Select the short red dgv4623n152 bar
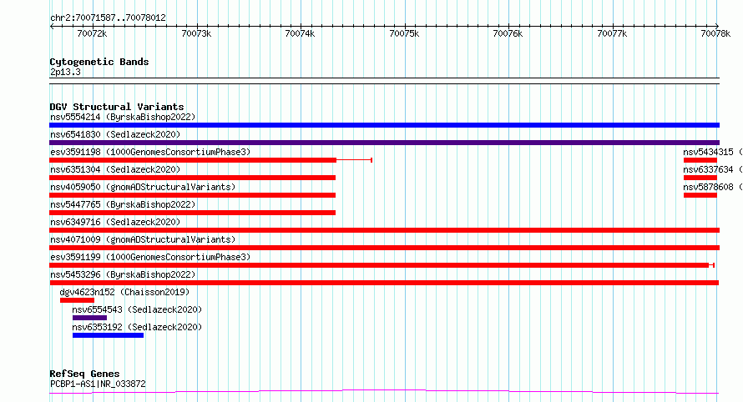Viewport: 743px width, 402px height. coord(78,300)
